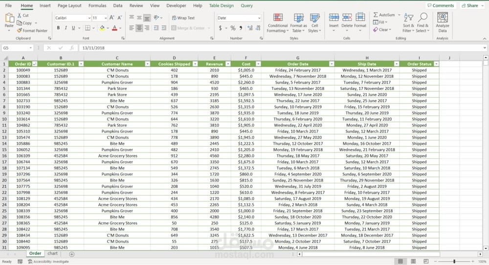Switch to Page Break Preview view
The height and width of the screenshot is (265, 489).
coord(426,261)
